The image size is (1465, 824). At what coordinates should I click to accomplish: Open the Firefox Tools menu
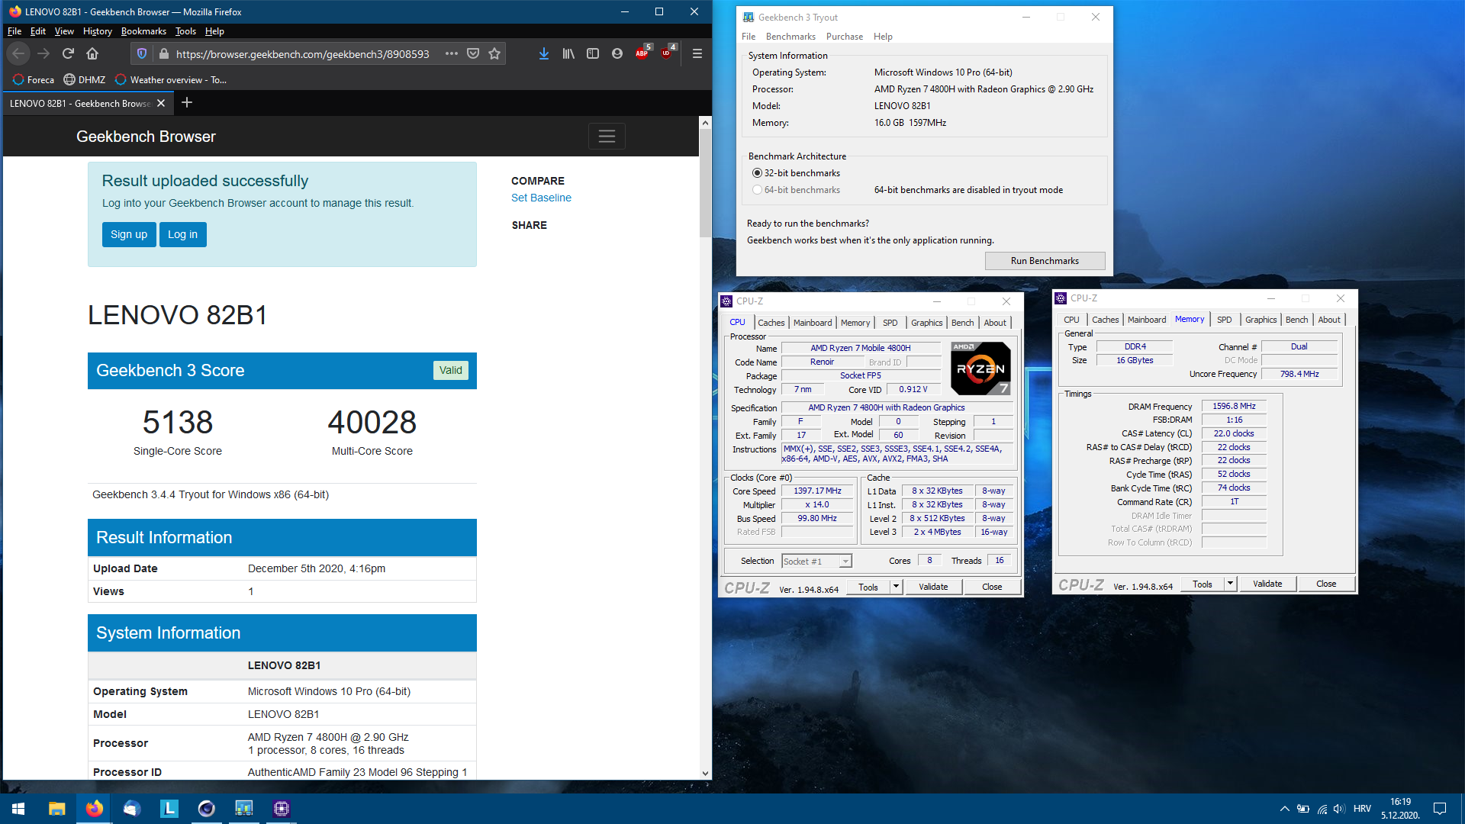click(x=185, y=31)
